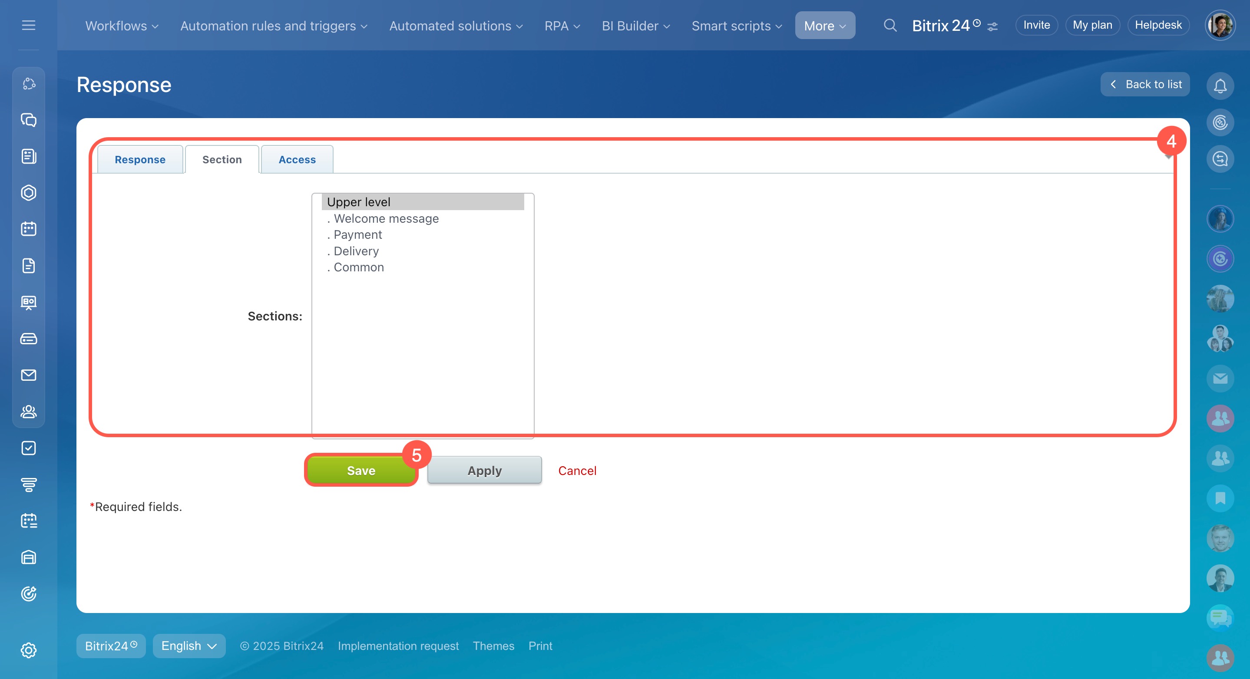
Task: Click the search magnifier icon
Action: [x=890, y=25]
